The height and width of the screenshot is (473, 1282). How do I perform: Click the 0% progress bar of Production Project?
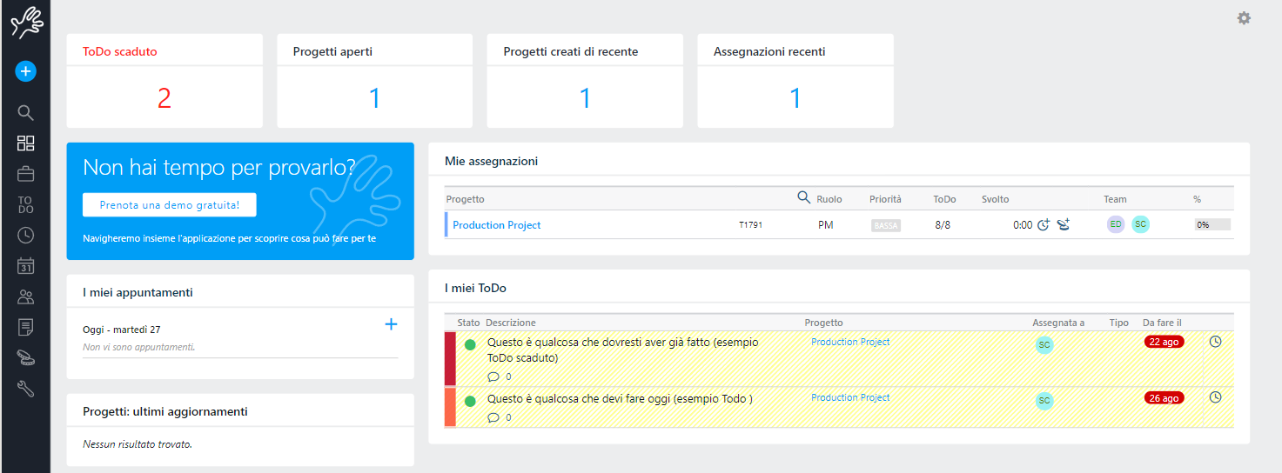click(1212, 225)
